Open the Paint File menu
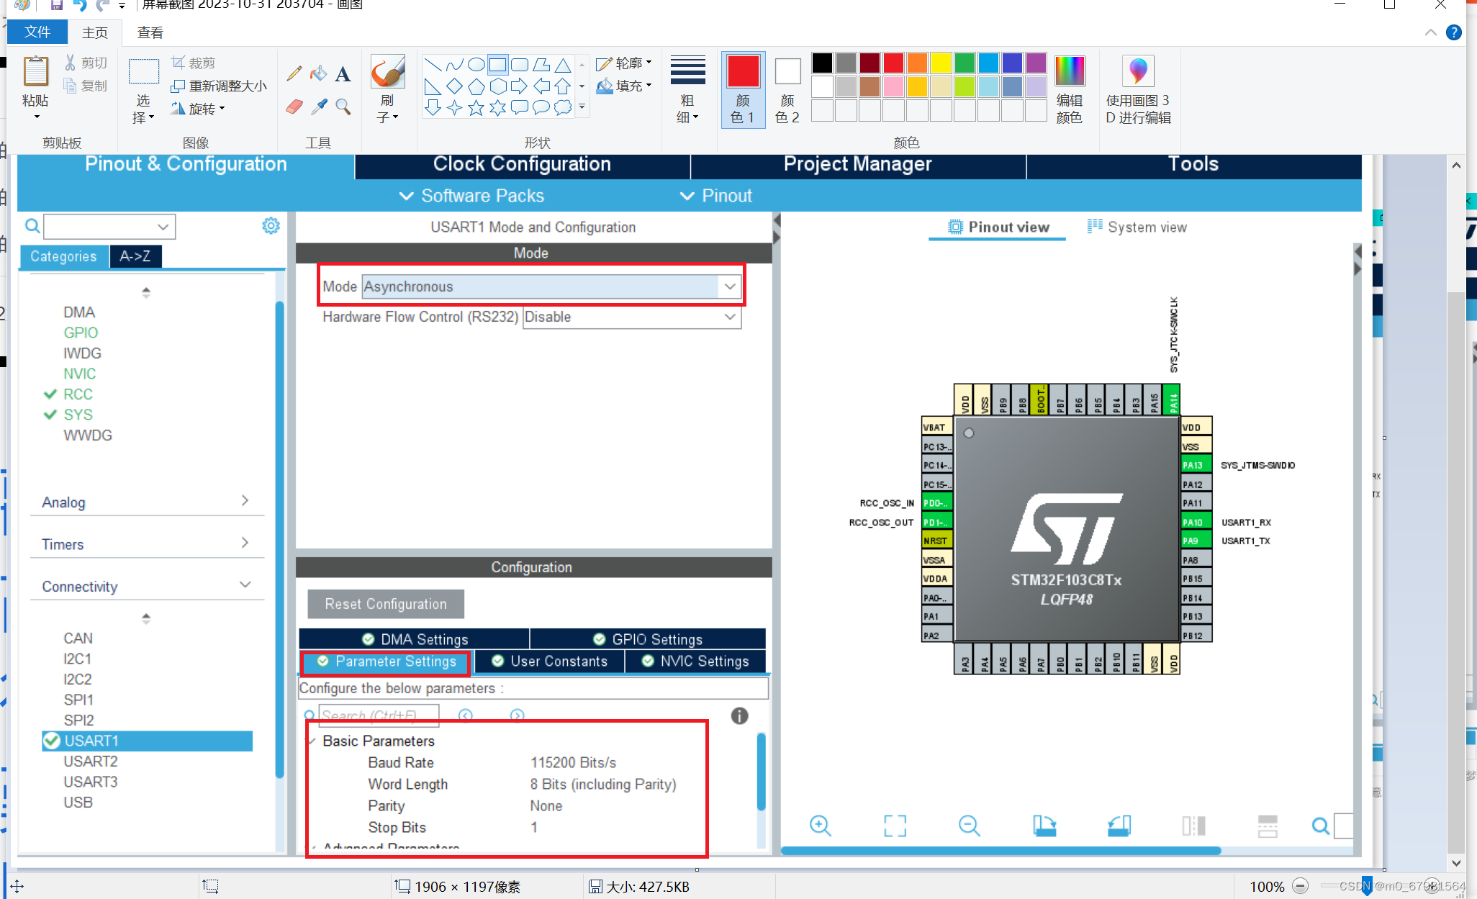The height and width of the screenshot is (899, 1477). pyautogui.click(x=37, y=32)
